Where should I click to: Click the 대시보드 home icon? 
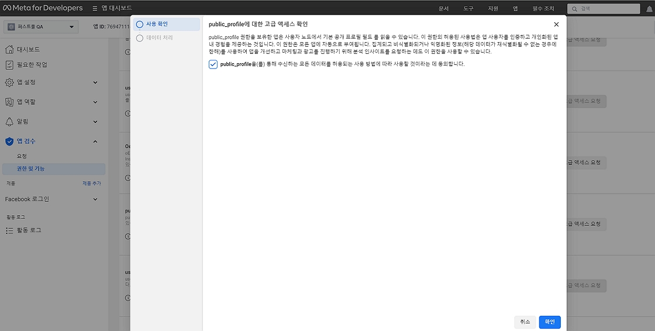(9, 49)
